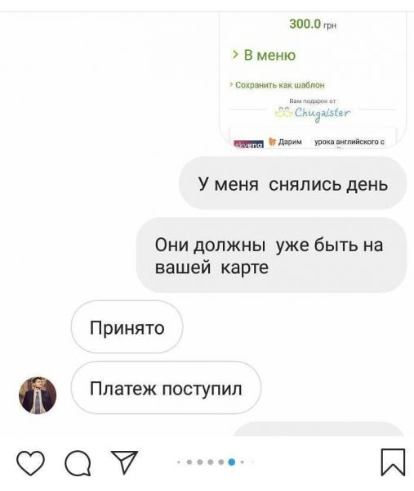Jump to the last carousel dot

(x=252, y=462)
